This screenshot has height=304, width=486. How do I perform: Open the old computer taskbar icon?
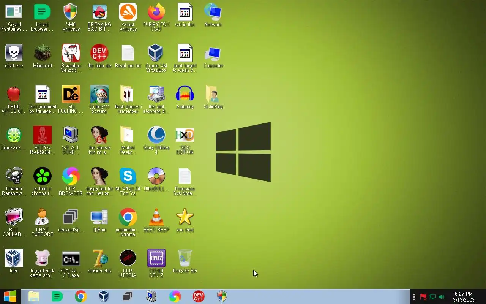pos(151,296)
